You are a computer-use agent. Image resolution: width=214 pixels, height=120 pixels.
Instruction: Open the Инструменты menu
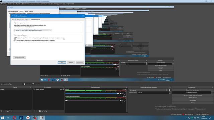(x=60, y=4)
